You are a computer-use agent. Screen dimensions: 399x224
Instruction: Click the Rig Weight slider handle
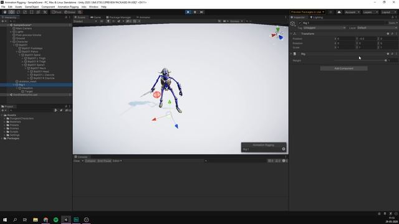pos(385,60)
